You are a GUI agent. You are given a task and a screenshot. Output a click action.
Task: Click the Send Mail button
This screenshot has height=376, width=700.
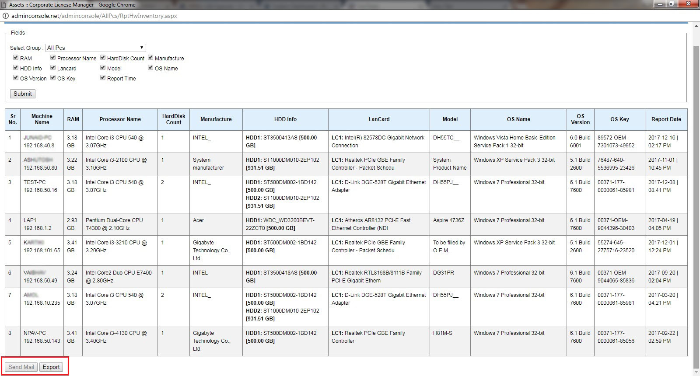[x=21, y=367]
